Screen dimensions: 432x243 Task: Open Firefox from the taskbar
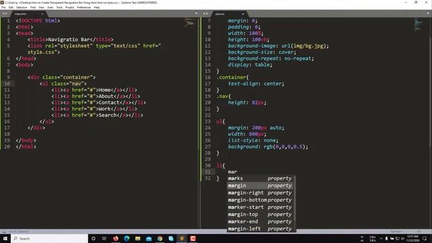(x=115, y=238)
